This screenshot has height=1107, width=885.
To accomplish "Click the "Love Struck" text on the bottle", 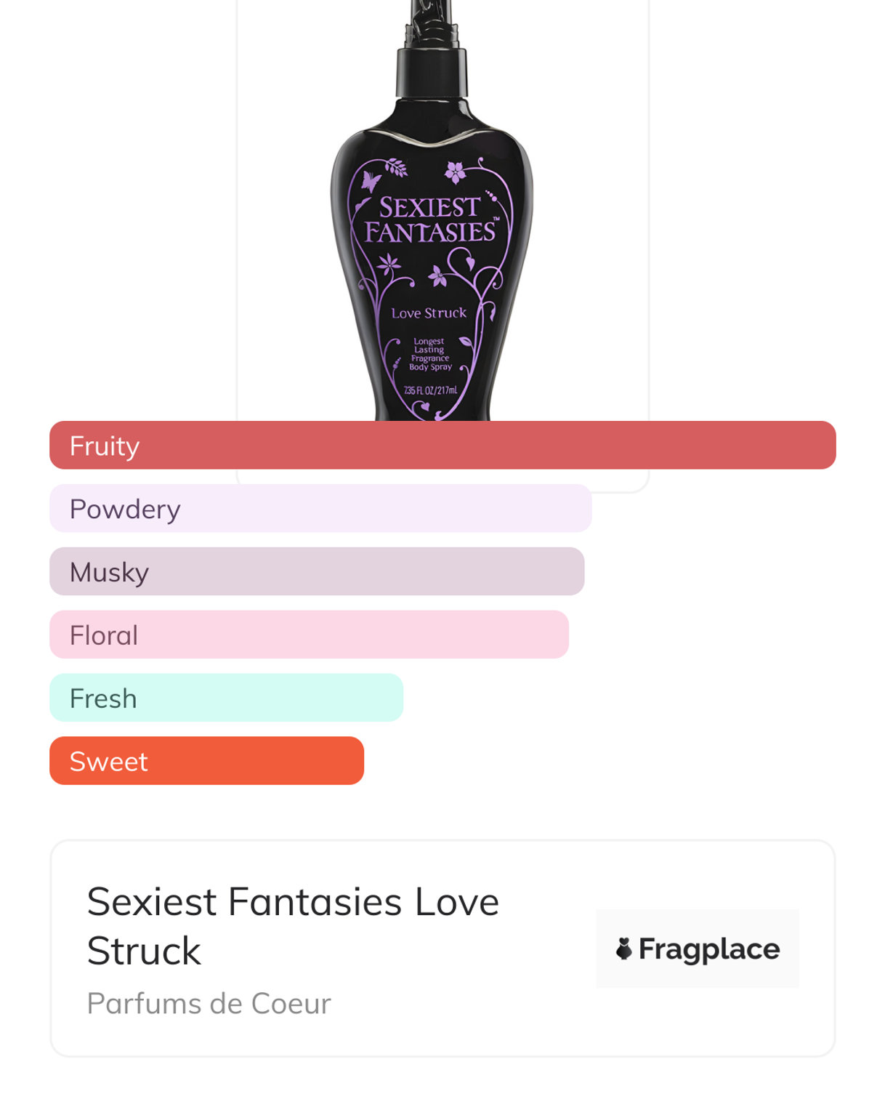I will pyautogui.click(x=429, y=313).
